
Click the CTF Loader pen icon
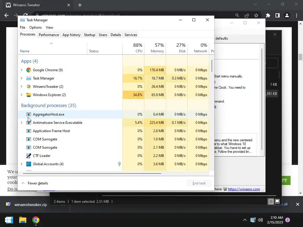coord(29,156)
